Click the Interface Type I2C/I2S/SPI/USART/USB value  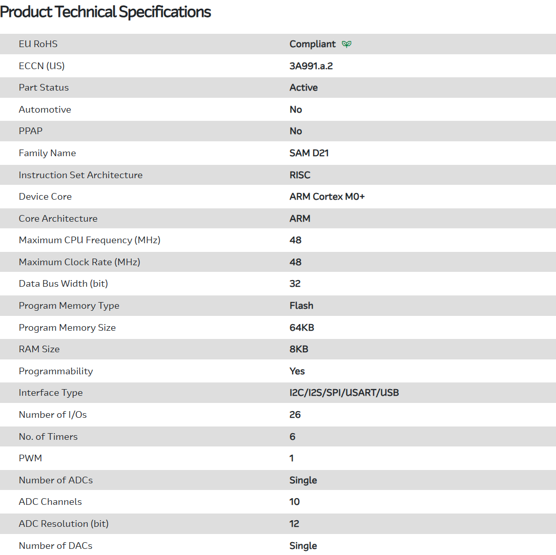(x=344, y=393)
